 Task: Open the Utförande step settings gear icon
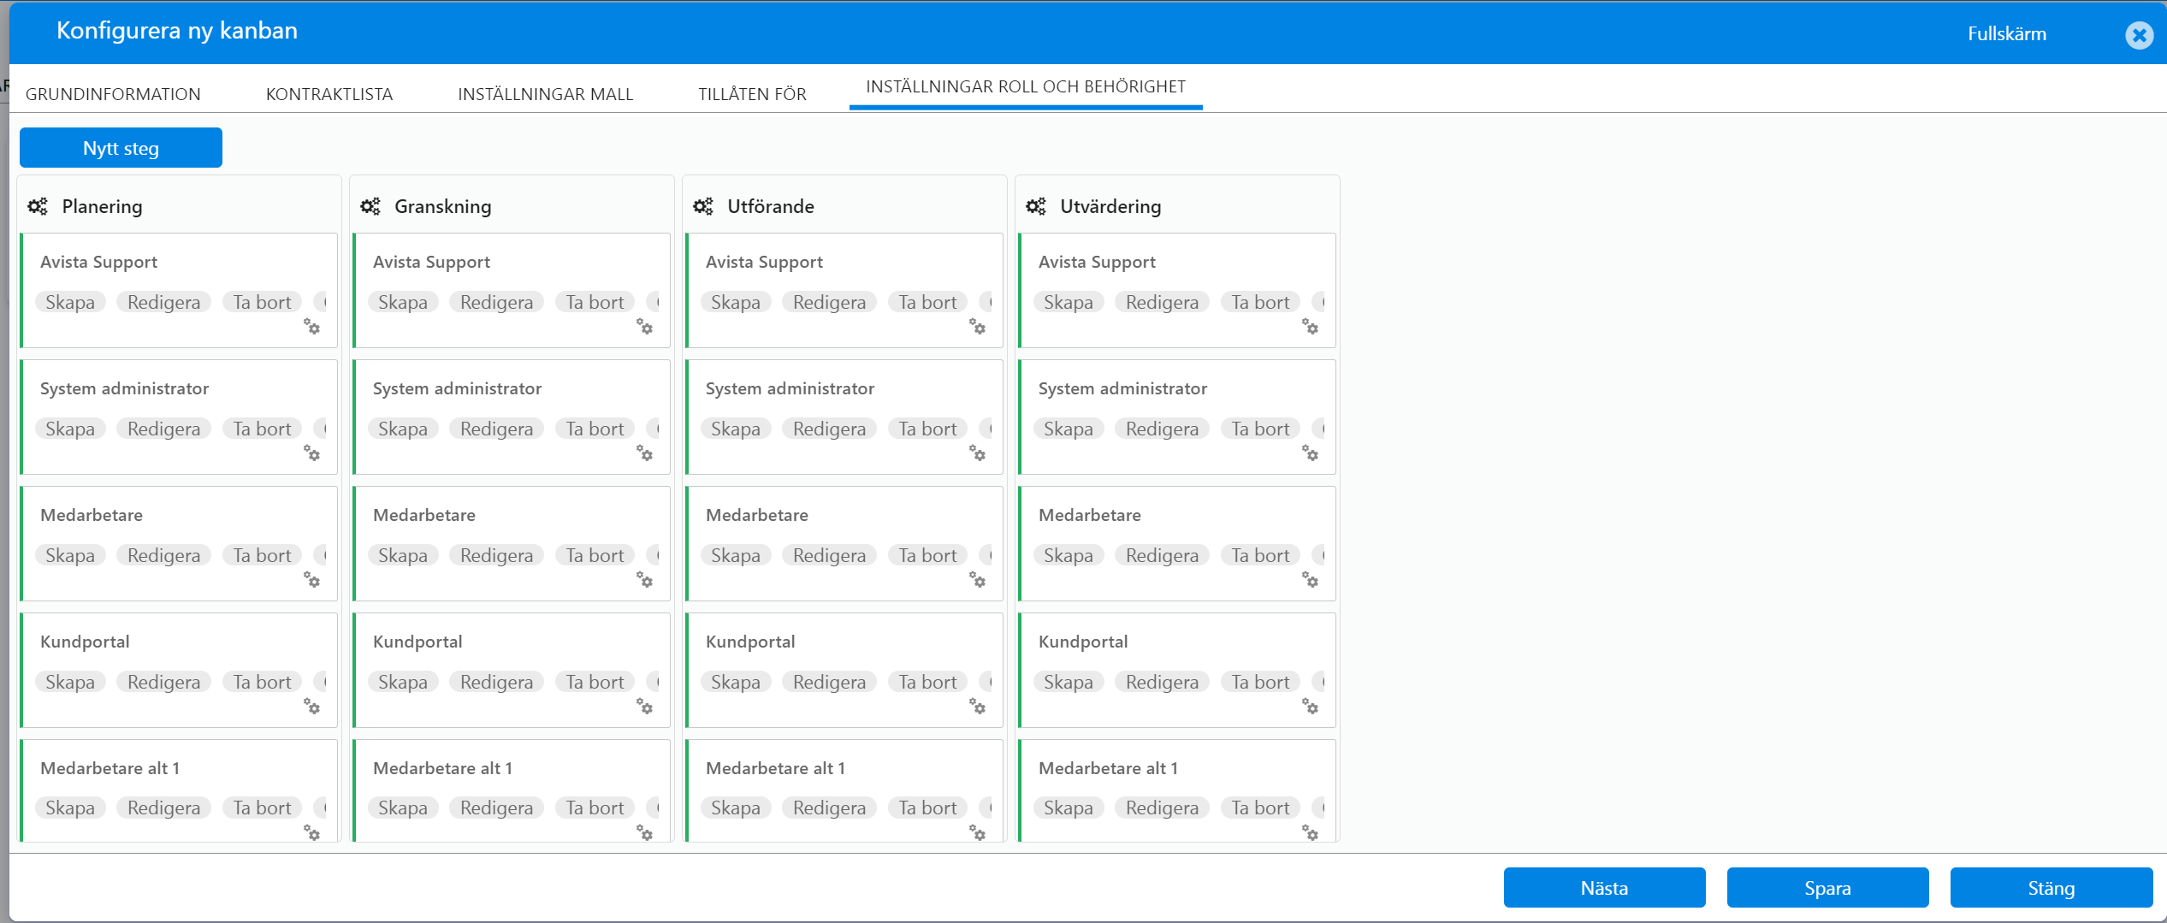[703, 206]
